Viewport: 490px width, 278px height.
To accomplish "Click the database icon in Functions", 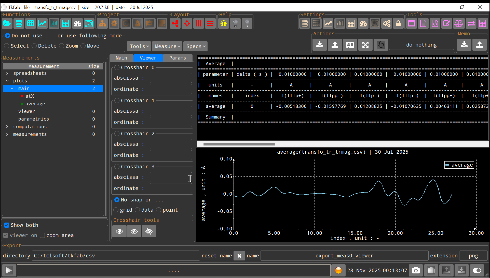I will tap(19, 23).
